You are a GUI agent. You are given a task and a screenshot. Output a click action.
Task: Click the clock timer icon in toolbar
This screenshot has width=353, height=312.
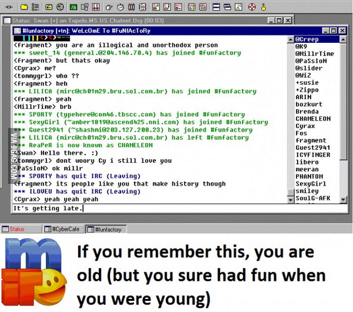[x=121, y=6]
